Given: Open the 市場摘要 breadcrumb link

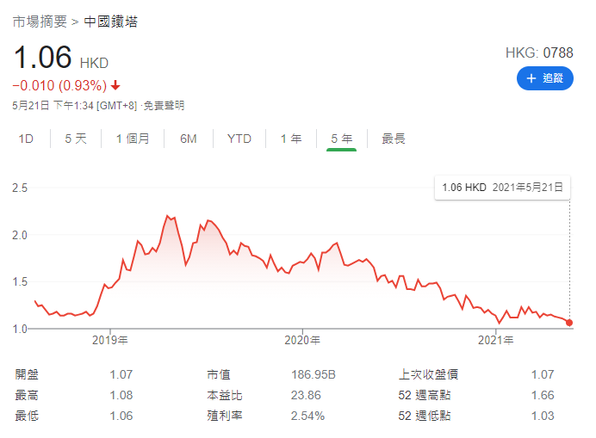Looking at the screenshot, I should tap(40, 22).
